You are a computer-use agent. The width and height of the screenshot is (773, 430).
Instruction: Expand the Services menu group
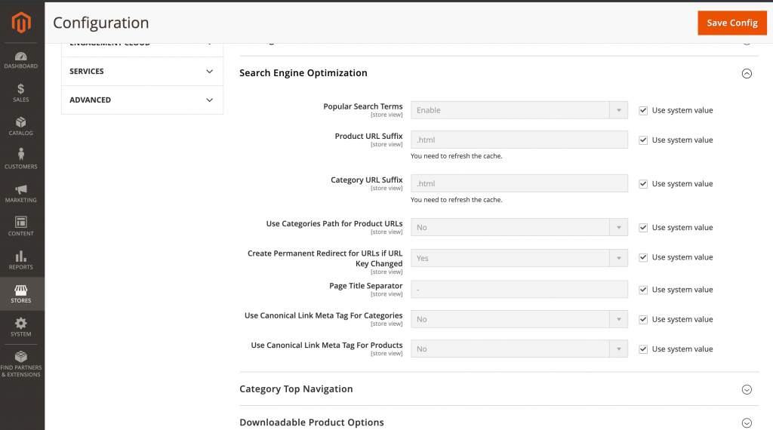point(142,72)
